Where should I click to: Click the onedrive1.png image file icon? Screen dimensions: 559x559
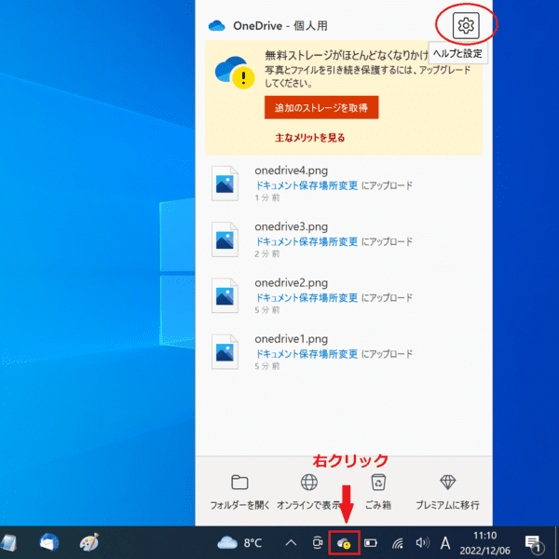[225, 352]
